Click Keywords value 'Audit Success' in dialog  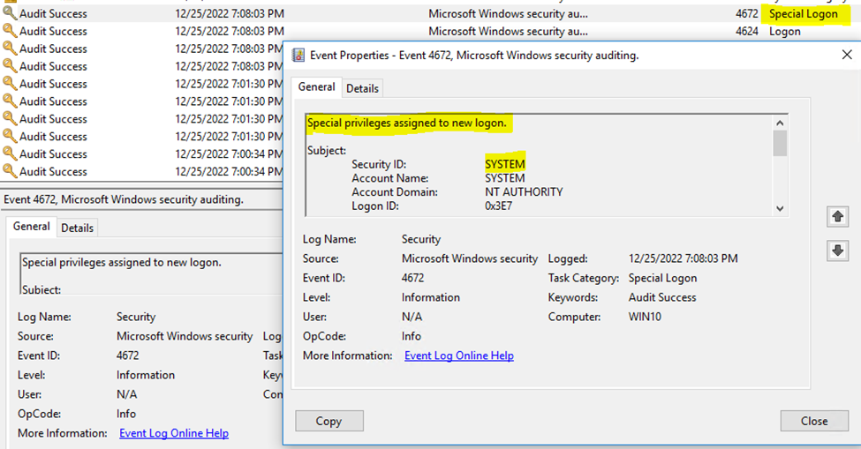pyautogui.click(x=662, y=297)
